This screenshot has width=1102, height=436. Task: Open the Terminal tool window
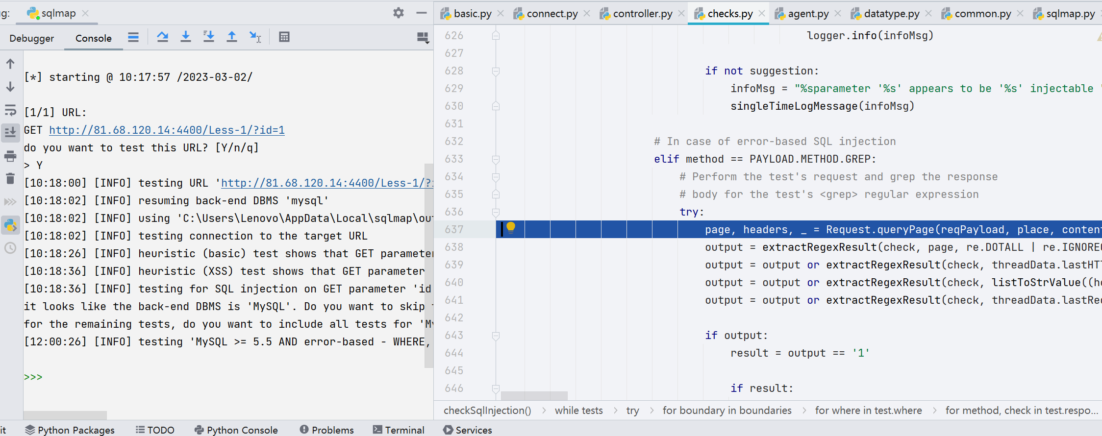pos(399,430)
